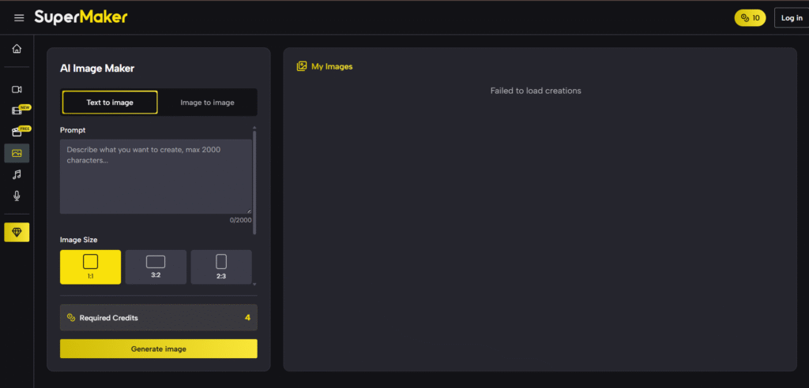Open the film tool marked NEW
The height and width of the screenshot is (388, 809).
click(x=17, y=110)
